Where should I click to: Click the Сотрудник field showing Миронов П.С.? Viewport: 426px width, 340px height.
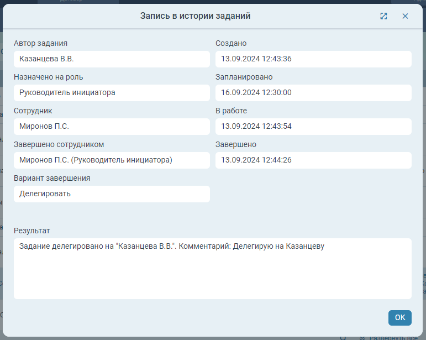112,126
